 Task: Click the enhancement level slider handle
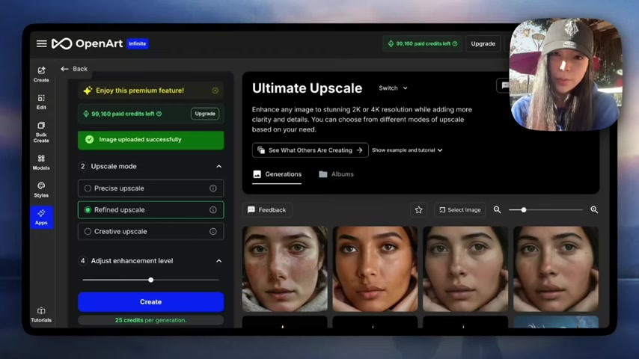[x=150, y=280]
